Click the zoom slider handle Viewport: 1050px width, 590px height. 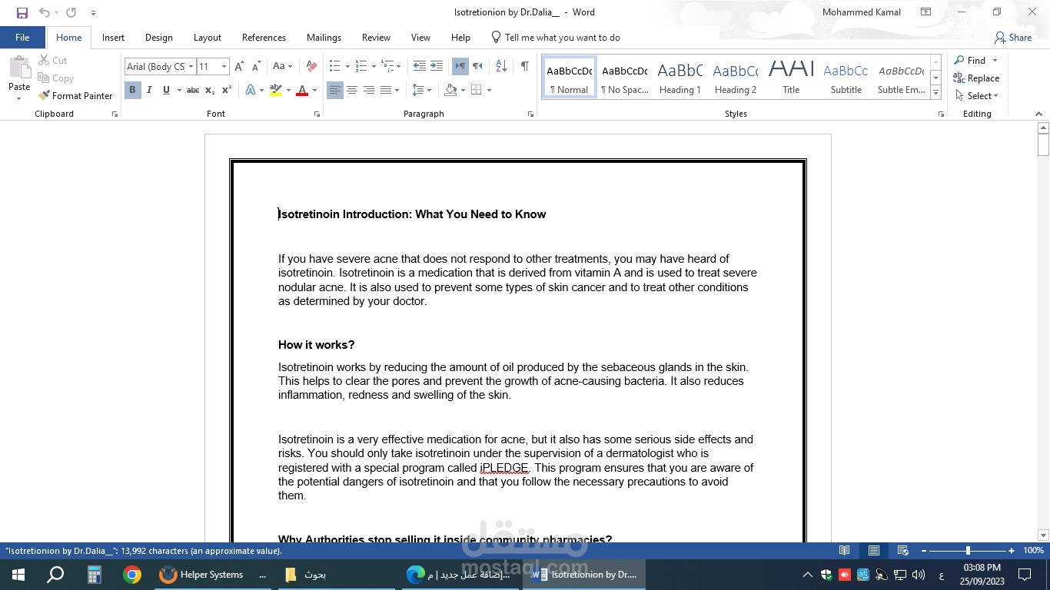pos(968,551)
